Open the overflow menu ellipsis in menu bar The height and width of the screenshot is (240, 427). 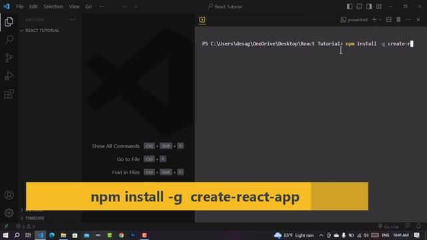tap(101, 7)
